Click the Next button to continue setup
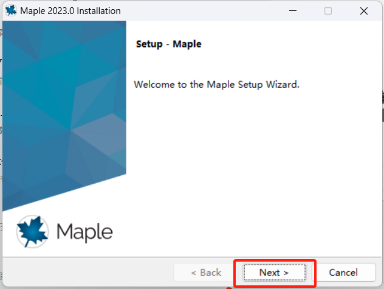 pyautogui.click(x=275, y=273)
